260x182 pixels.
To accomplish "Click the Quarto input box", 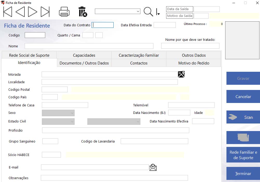I will [x=88, y=35].
